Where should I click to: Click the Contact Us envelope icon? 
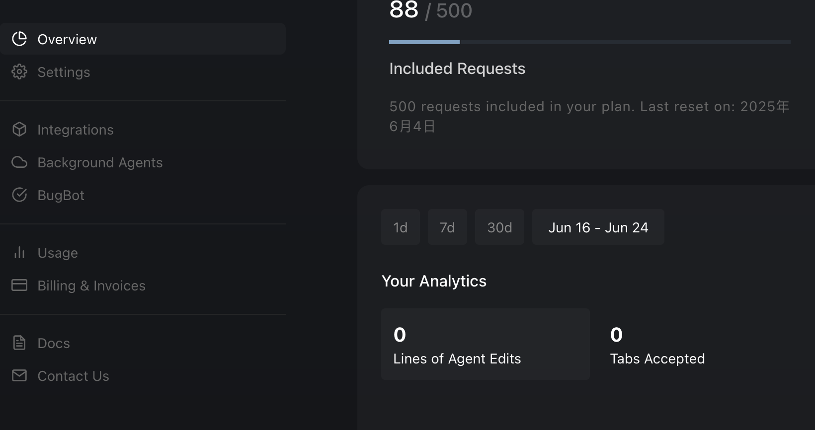[19, 375]
